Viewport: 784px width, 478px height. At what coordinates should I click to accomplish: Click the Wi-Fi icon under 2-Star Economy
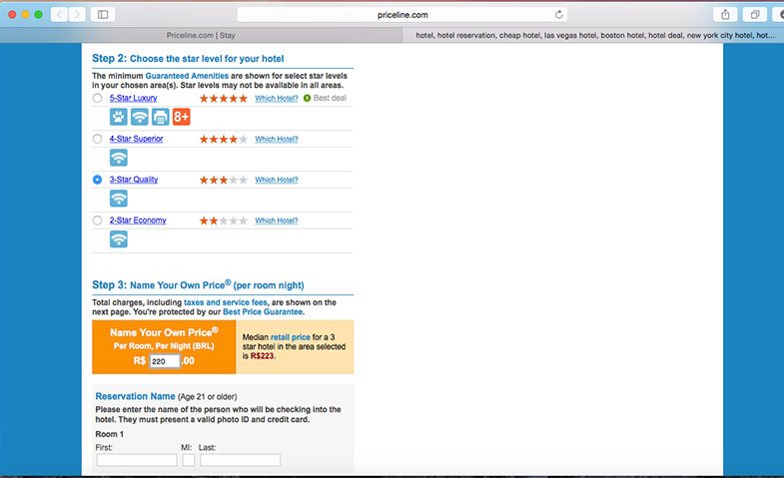[118, 239]
